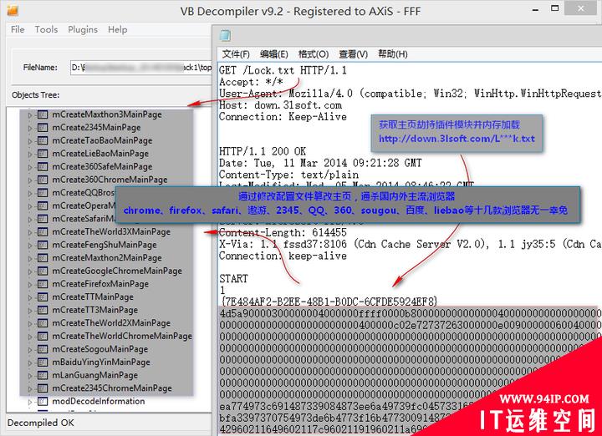This screenshot has width=602, height=436.
Task: Open Notepad's 文件(F) menu
Action: (236, 54)
